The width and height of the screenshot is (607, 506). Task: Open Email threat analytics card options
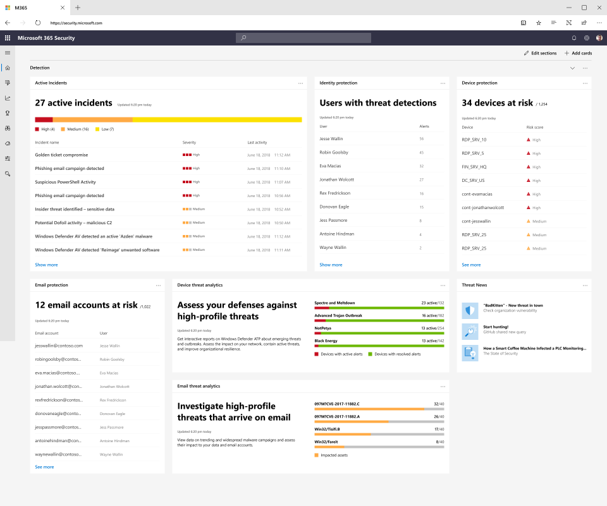pos(443,387)
